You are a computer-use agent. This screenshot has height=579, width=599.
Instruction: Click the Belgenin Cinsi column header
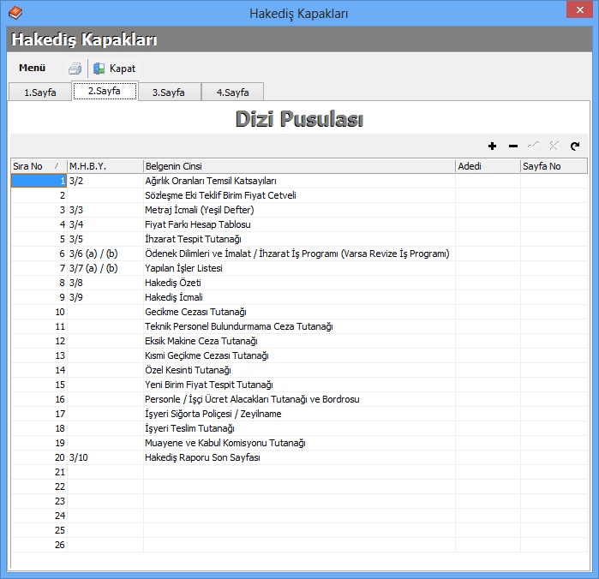coord(298,166)
